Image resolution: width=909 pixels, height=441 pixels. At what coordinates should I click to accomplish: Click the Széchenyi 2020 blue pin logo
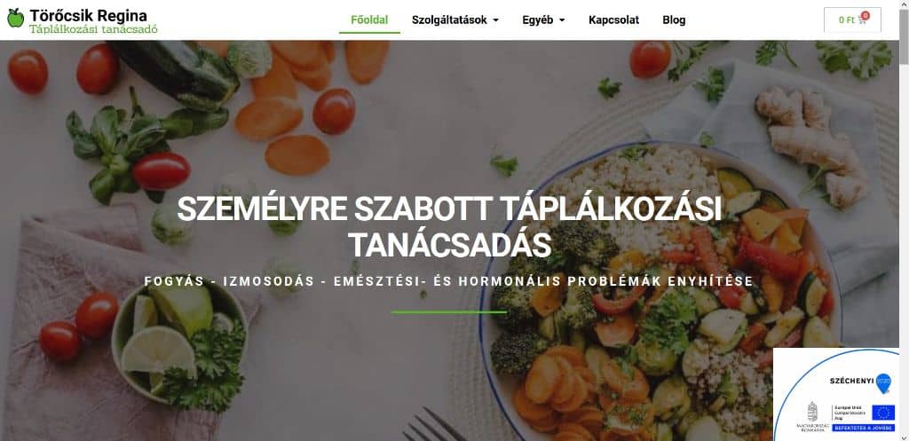tap(883, 383)
